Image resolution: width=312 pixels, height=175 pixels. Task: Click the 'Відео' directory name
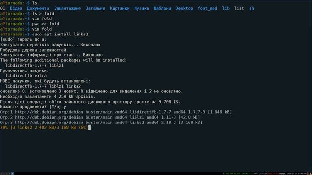16,8
